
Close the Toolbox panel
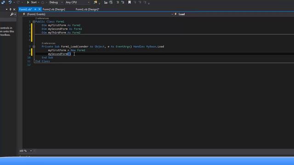pos(14,9)
